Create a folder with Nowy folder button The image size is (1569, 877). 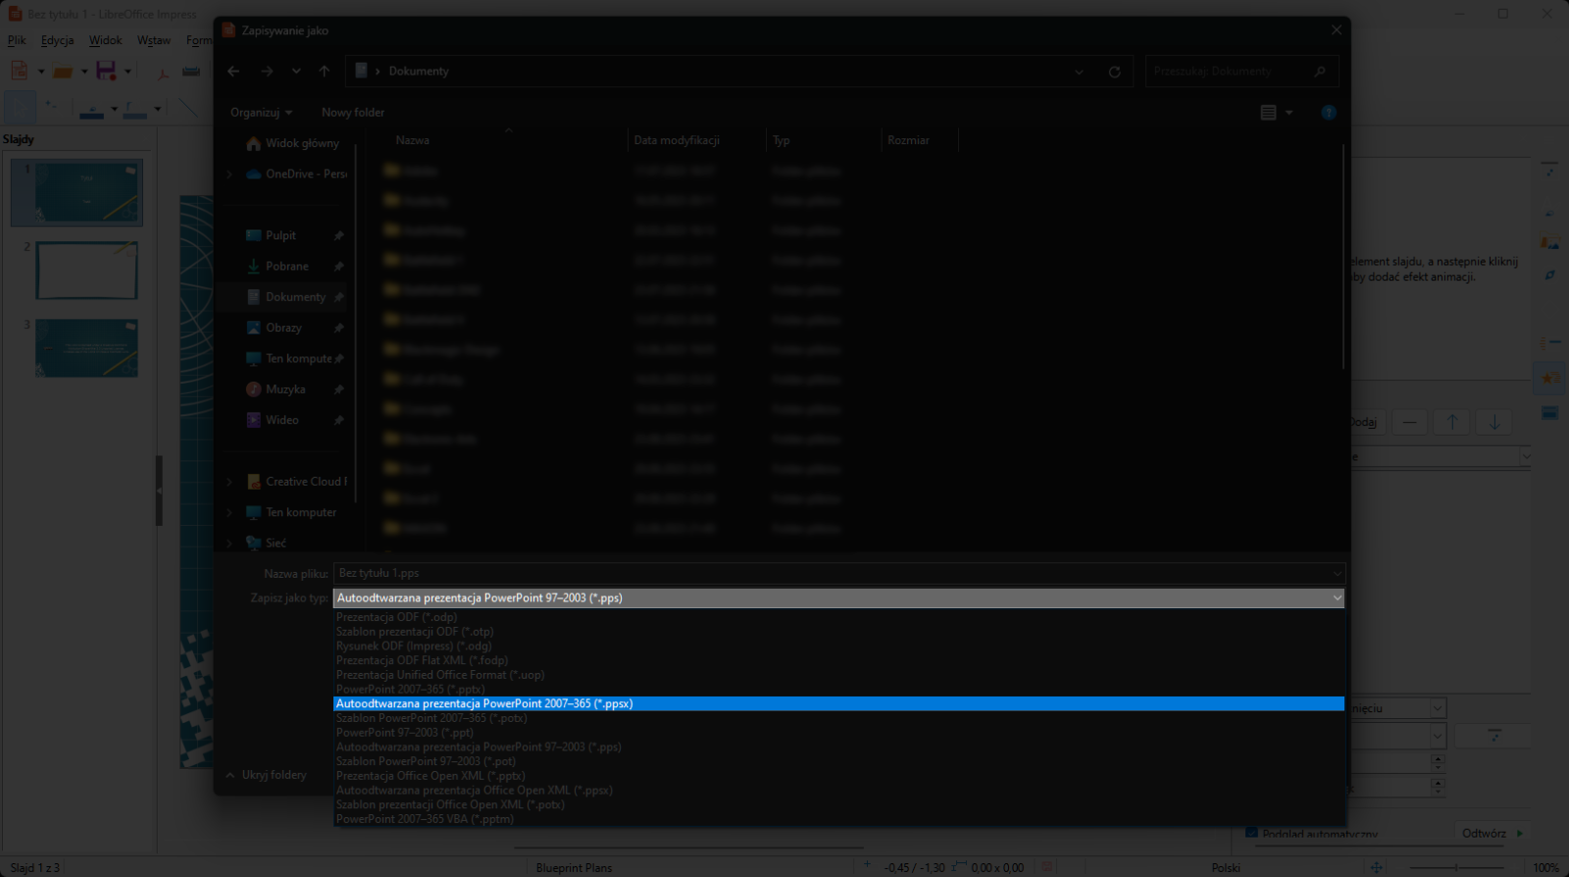(353, 113)
